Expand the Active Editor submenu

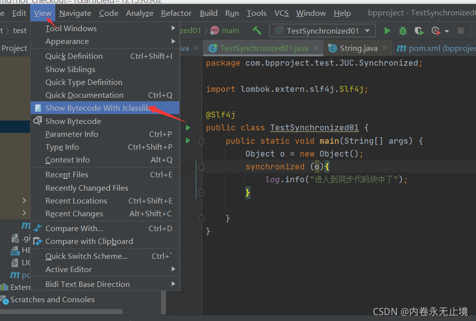point(173,269)
